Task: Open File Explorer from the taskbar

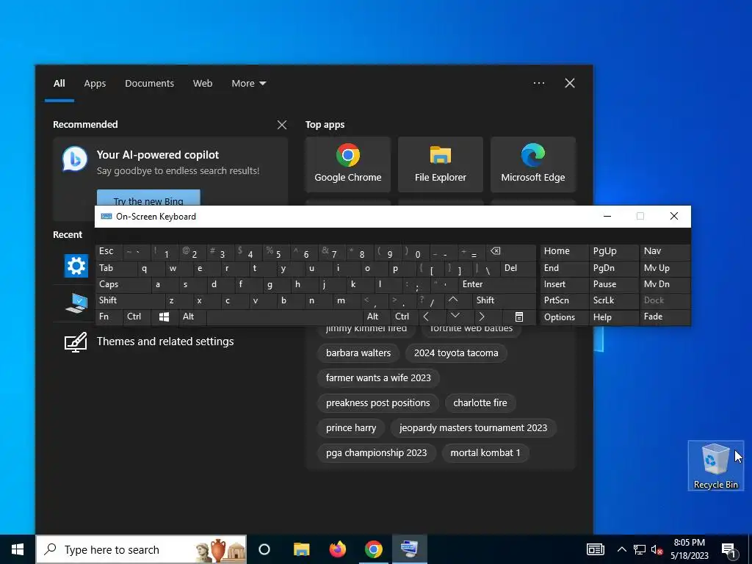Action: click(302, 549)
